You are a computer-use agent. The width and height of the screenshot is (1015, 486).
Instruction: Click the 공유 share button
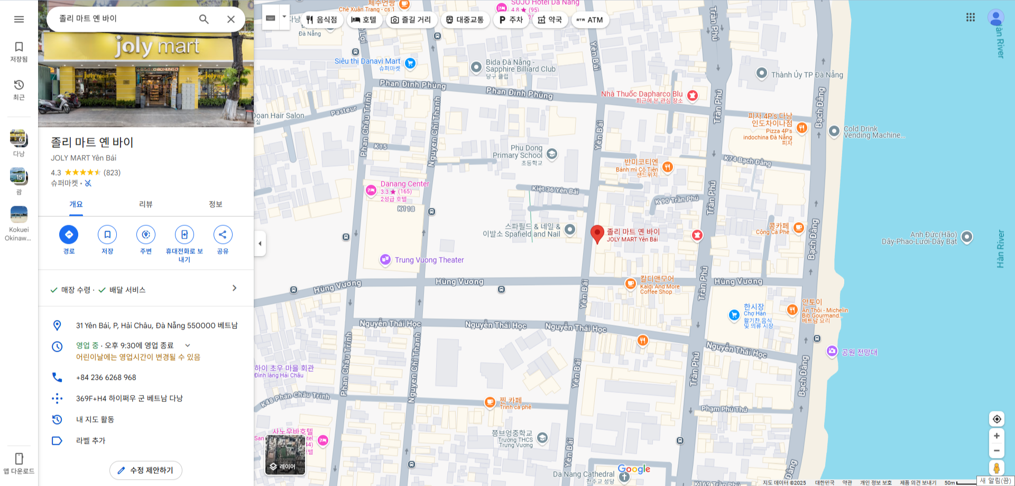pos(223,234)
